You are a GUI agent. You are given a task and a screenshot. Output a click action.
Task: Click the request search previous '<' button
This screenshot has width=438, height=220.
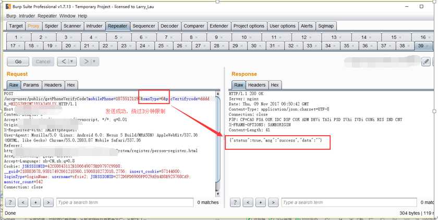click(23, 202)
